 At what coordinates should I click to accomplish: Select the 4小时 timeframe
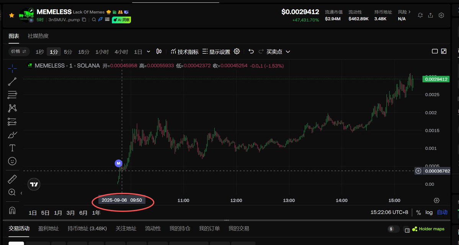coord(121,52)
